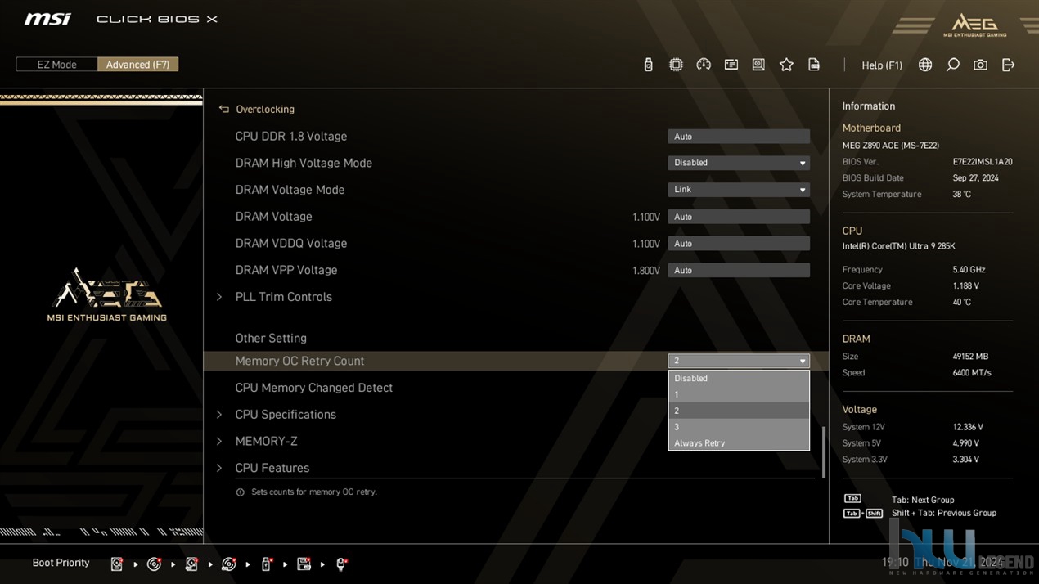Image resolution: width=1039 pixels, height=584 pixels.
Task: Click DRAM VDDQ Voltage Auto field
Action: coord(739,244)
